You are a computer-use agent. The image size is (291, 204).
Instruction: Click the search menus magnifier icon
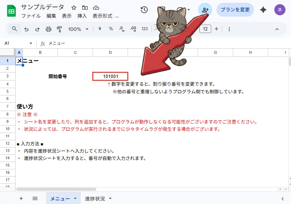(15, 29)
